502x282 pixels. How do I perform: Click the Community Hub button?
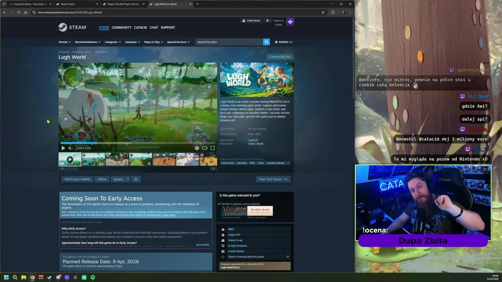click(x=280, y=57)
